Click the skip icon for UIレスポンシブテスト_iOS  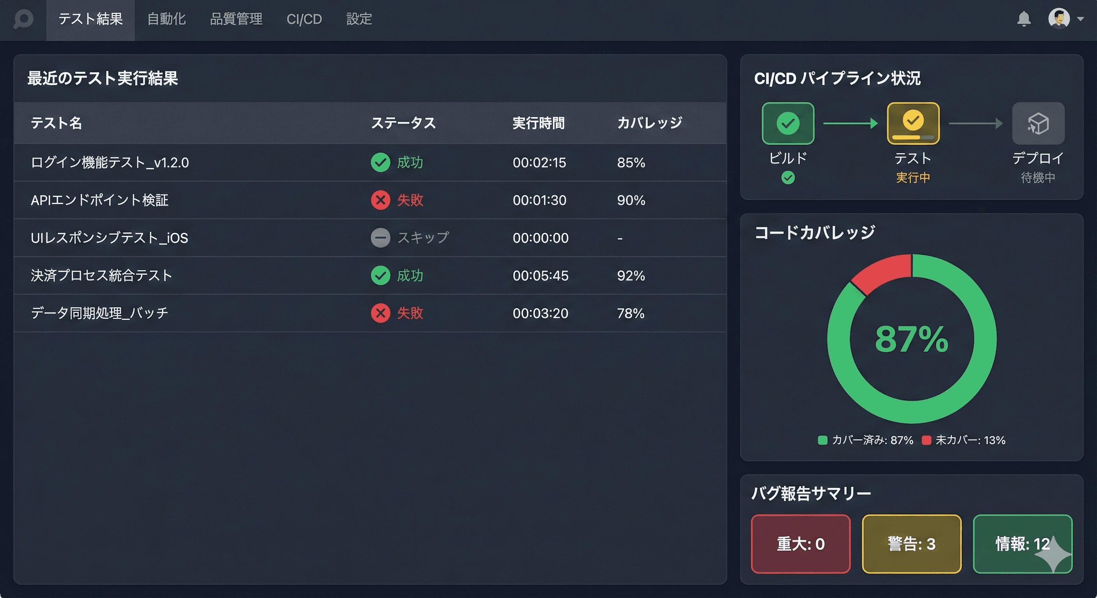[381, 237]
